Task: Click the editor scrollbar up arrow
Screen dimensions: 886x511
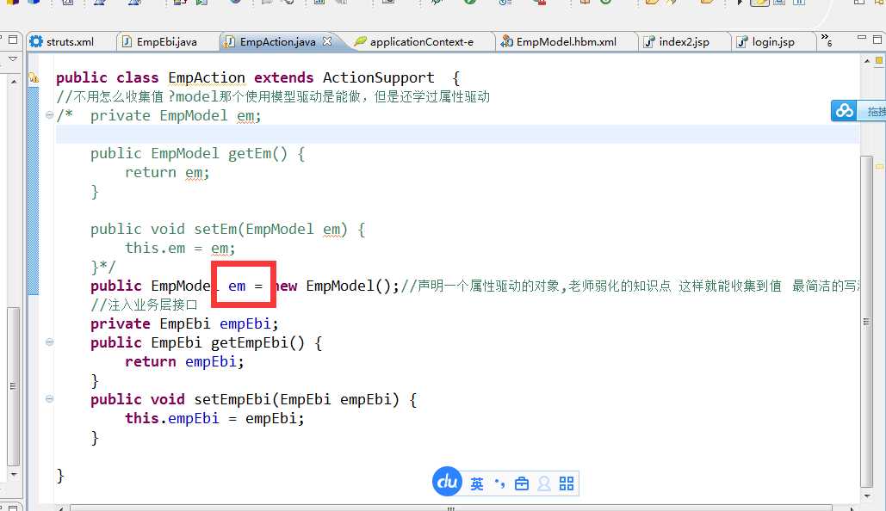Action: (867, 60)
